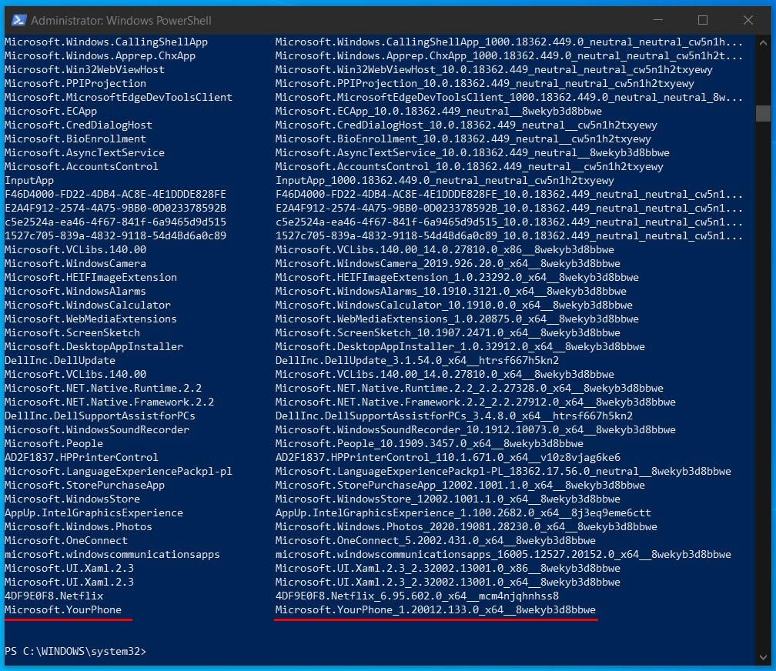Minimize the PowerShell window

tap(657, 20)
